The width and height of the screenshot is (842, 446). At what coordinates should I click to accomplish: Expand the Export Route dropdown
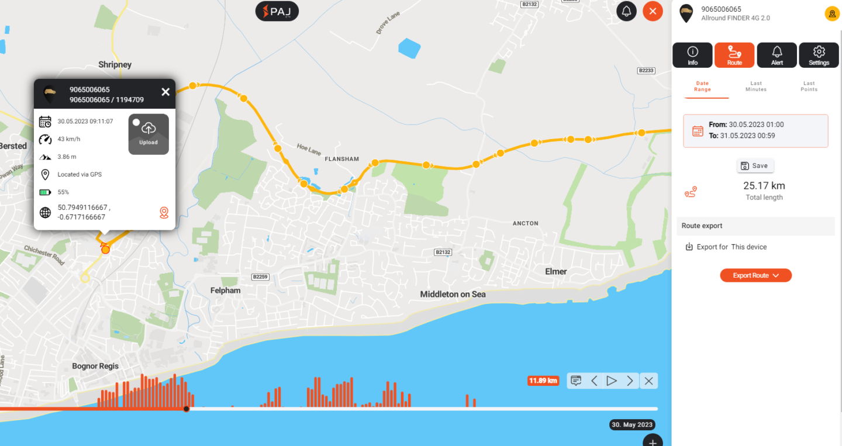[x=755, y=275]
